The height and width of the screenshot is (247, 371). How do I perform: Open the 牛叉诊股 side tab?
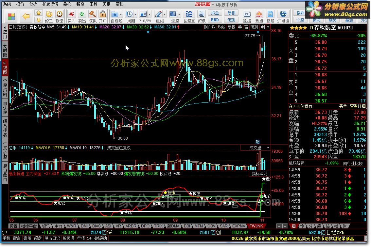coord(5,150)
